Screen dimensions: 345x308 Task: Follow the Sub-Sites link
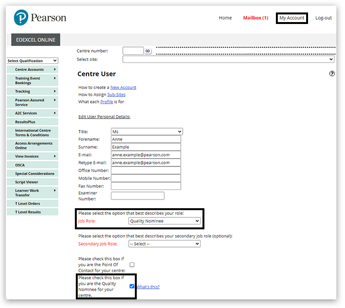pyautogui.click(x=116, y=95)
